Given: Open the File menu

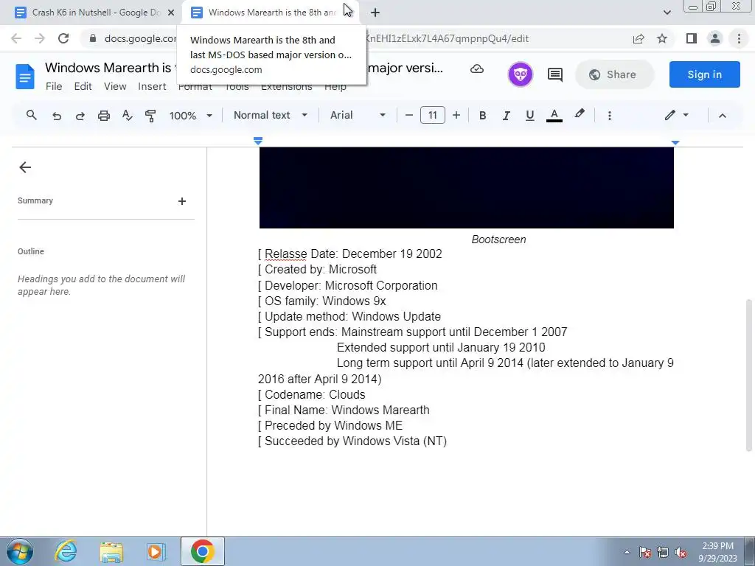Looking at the screenshot, I should pyautogui.click(x=54, y=87).
